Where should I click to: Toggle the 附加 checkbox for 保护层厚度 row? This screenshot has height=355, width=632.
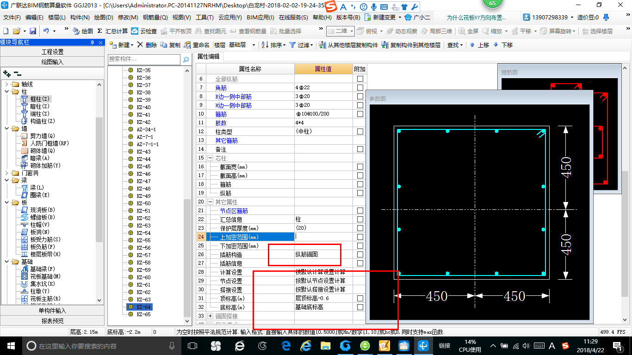360,228
